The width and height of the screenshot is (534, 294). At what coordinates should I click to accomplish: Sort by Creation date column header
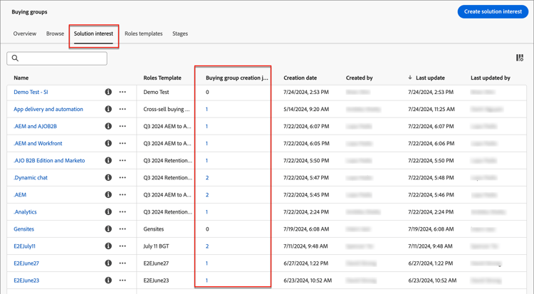pos(300,78)
